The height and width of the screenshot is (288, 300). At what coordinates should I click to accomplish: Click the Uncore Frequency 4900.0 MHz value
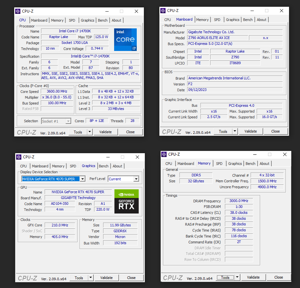(x=267, y=187)
